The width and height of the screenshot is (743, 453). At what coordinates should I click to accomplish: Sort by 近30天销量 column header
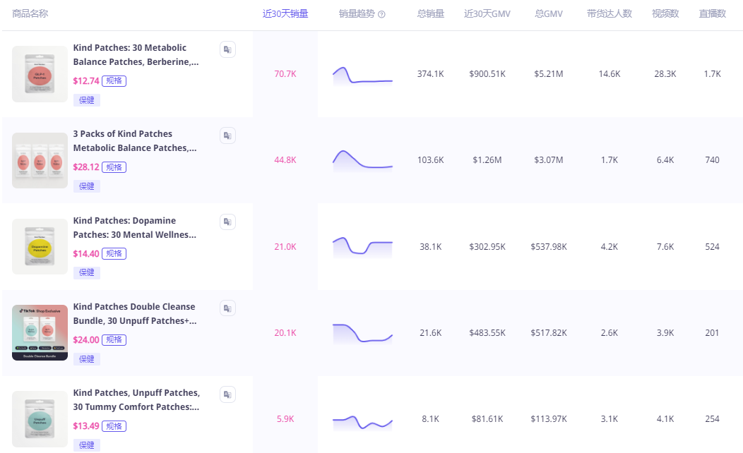pyautogui.click(x=285, y=14)
